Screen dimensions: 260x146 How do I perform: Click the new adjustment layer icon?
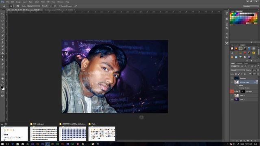(x=244, y=141)
